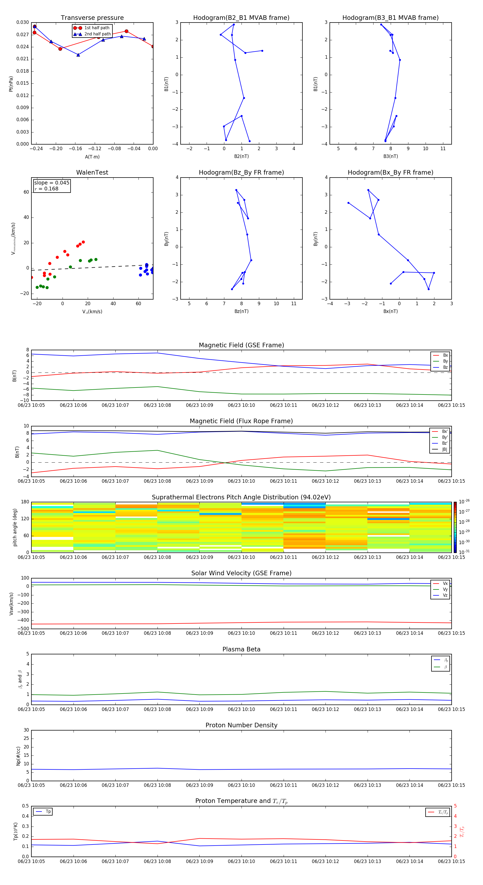Click the By(nT) label of Bz_By hodogram
This screenshot has height=885, width=483.
pos(166,239)
